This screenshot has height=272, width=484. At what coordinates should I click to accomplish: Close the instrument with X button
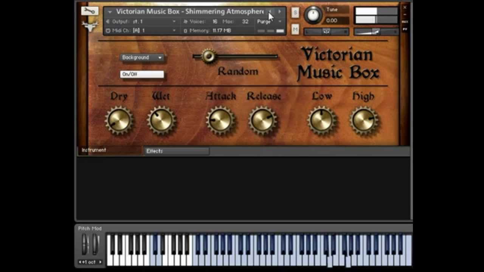click(405, 7)
